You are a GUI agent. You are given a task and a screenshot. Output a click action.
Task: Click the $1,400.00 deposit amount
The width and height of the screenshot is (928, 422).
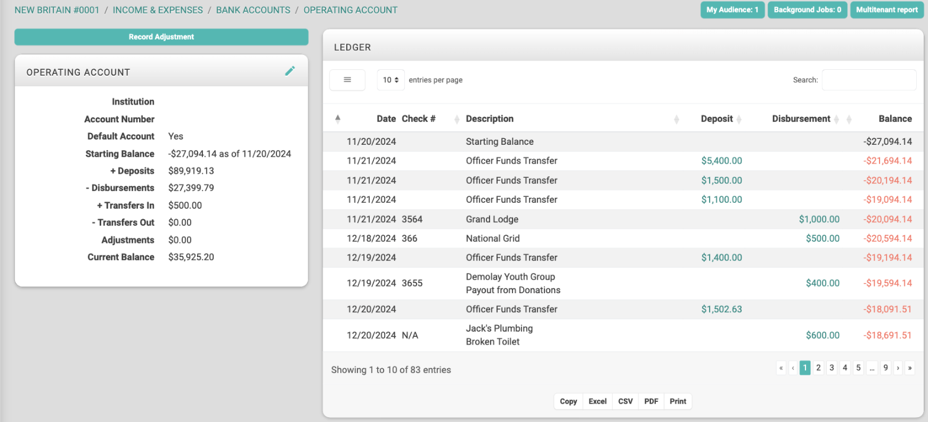point(721,258)
